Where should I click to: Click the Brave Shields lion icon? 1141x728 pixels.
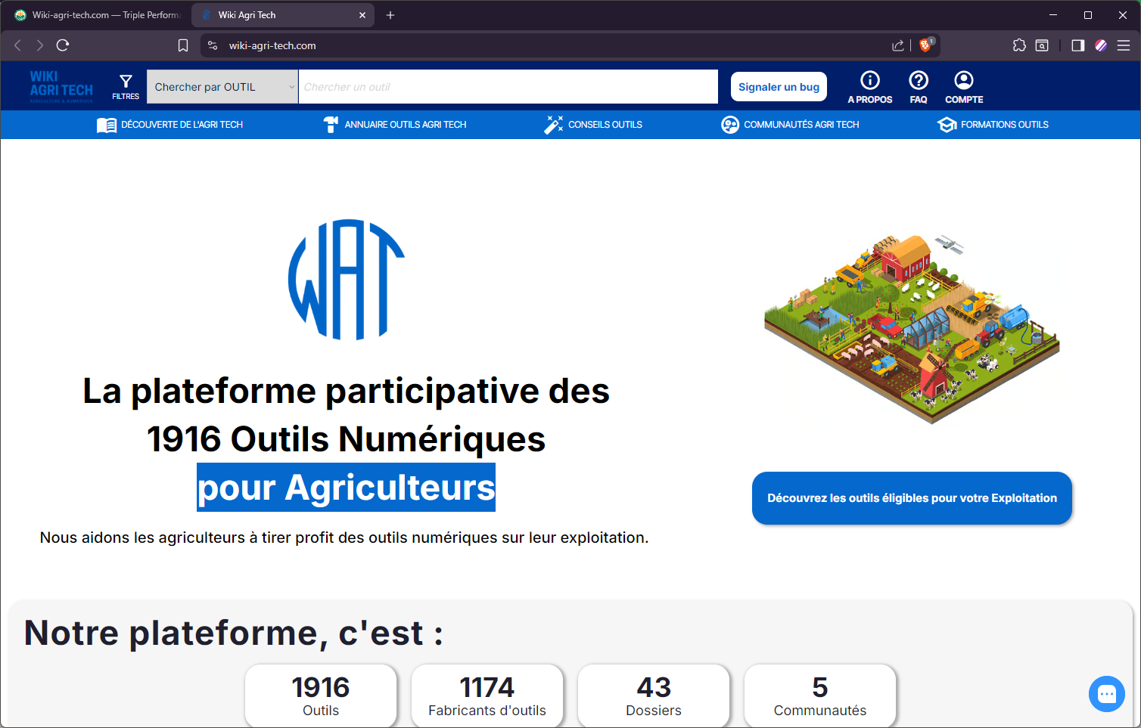pos(925,45)
